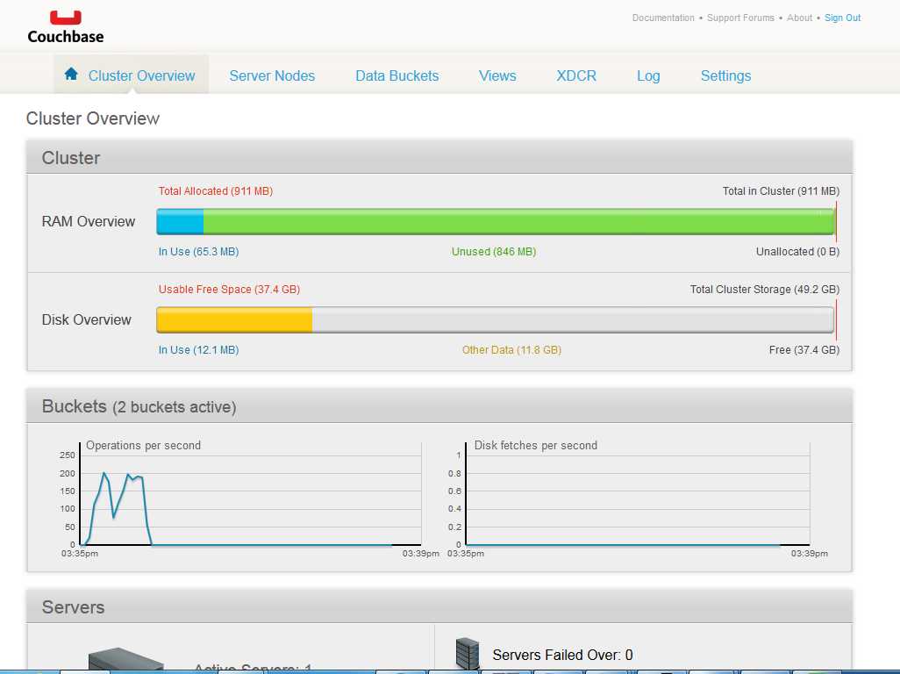
Task: Switch to the Log tab
Action: [x=648, y=75]
